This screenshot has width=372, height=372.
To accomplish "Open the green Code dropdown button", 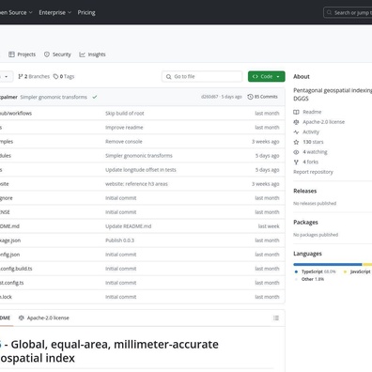I will 267,76.
